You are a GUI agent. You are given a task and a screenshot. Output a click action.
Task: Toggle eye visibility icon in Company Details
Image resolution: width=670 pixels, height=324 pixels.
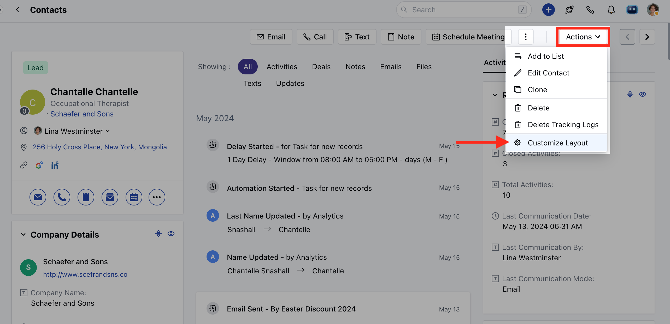tap(171, 234)
